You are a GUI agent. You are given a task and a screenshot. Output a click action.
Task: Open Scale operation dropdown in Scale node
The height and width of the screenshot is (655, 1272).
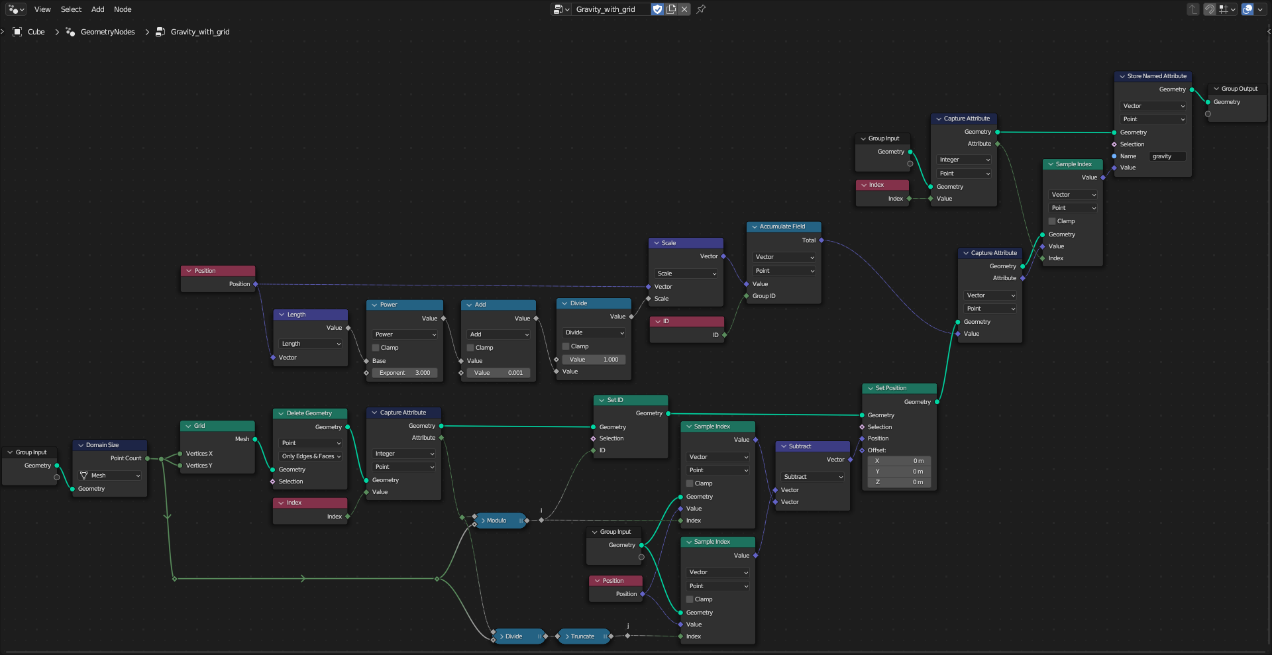coord(686,274)
